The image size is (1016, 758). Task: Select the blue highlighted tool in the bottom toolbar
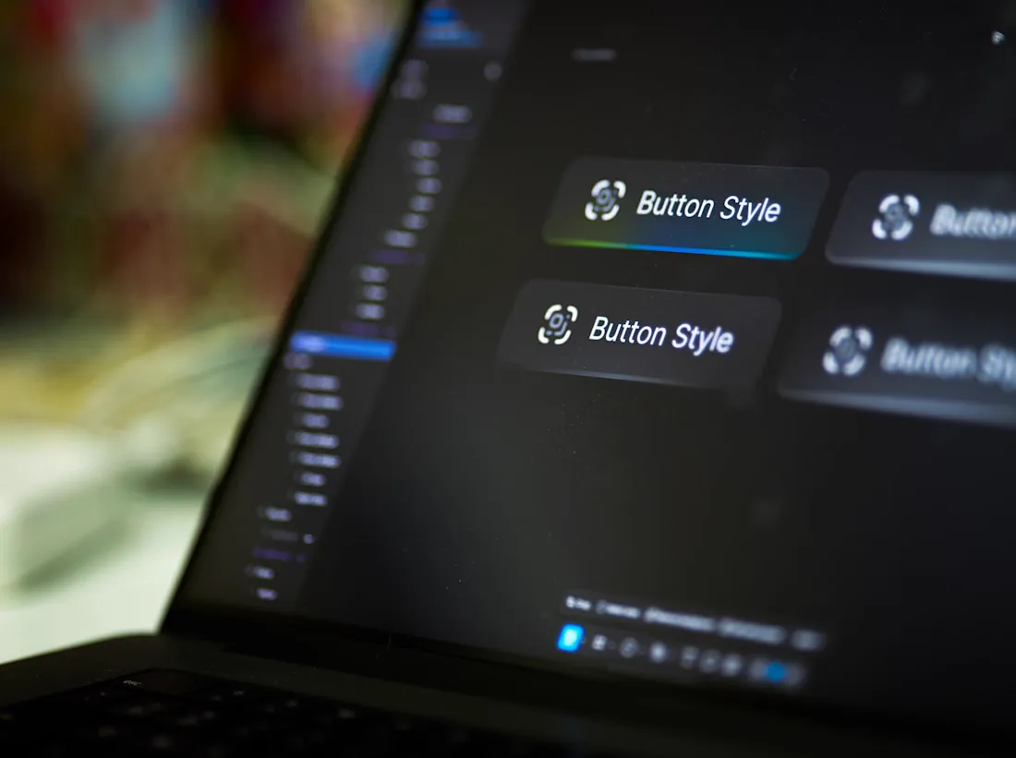coord(570,637)
